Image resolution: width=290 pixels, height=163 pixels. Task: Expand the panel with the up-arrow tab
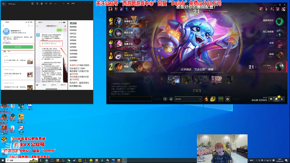pos(197,91)
